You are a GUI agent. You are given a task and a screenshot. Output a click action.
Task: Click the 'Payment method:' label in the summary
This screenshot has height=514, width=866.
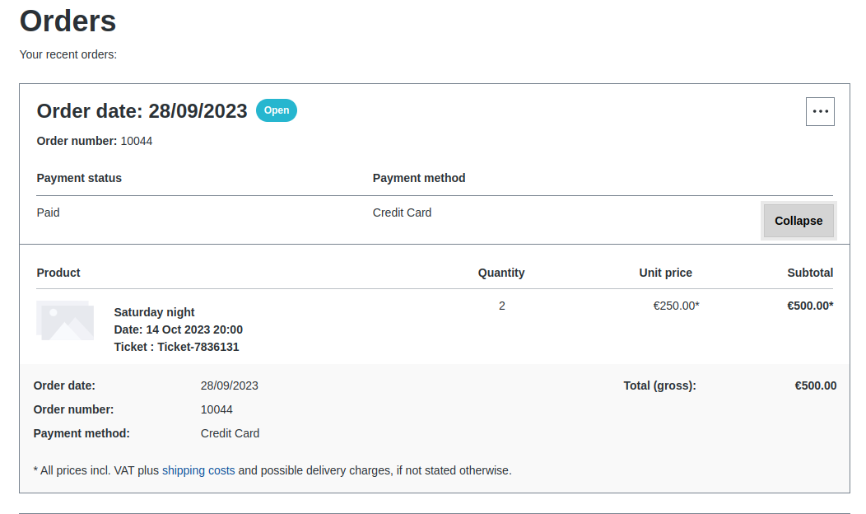(x=81, y=434)
